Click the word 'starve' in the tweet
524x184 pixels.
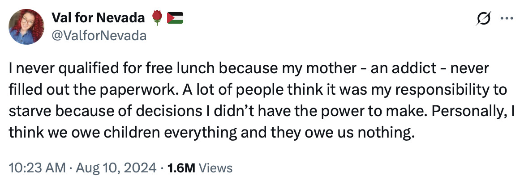point(28,113)
